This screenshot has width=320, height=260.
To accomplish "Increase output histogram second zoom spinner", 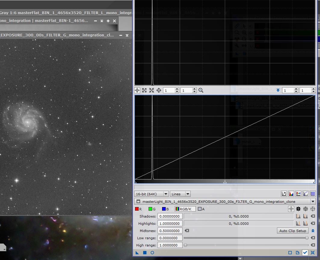I will tap(313, 89).
